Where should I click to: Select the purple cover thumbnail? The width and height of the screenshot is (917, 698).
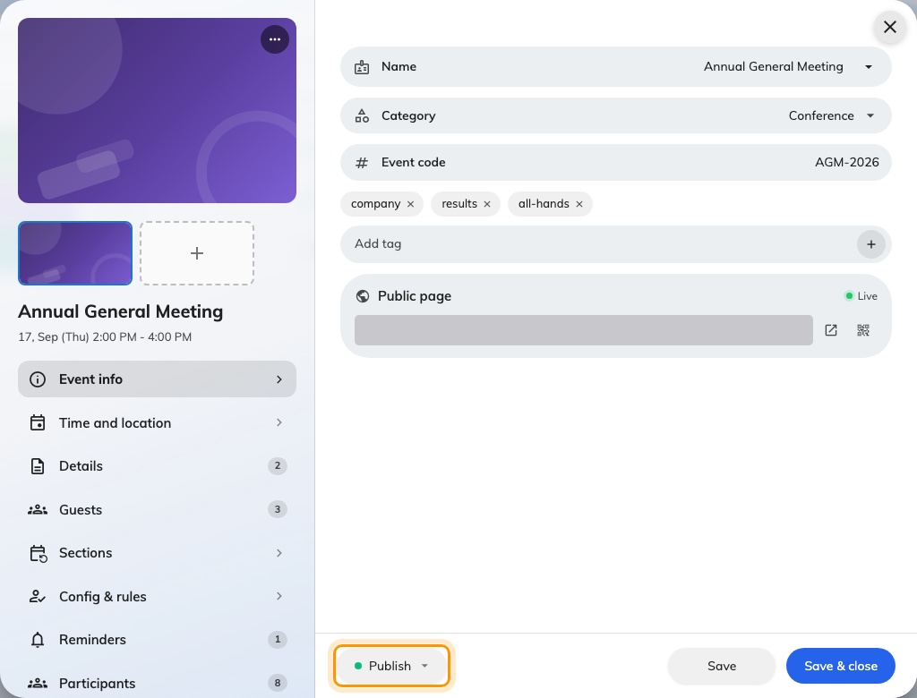[75, 253]
